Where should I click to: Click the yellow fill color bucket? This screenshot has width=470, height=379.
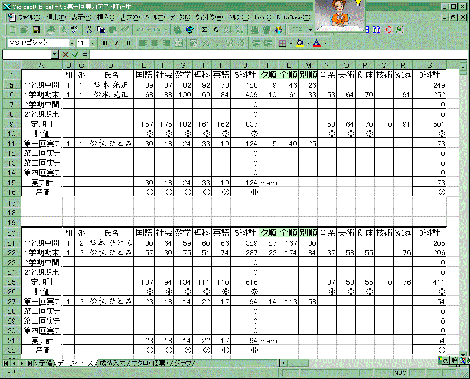300,43
